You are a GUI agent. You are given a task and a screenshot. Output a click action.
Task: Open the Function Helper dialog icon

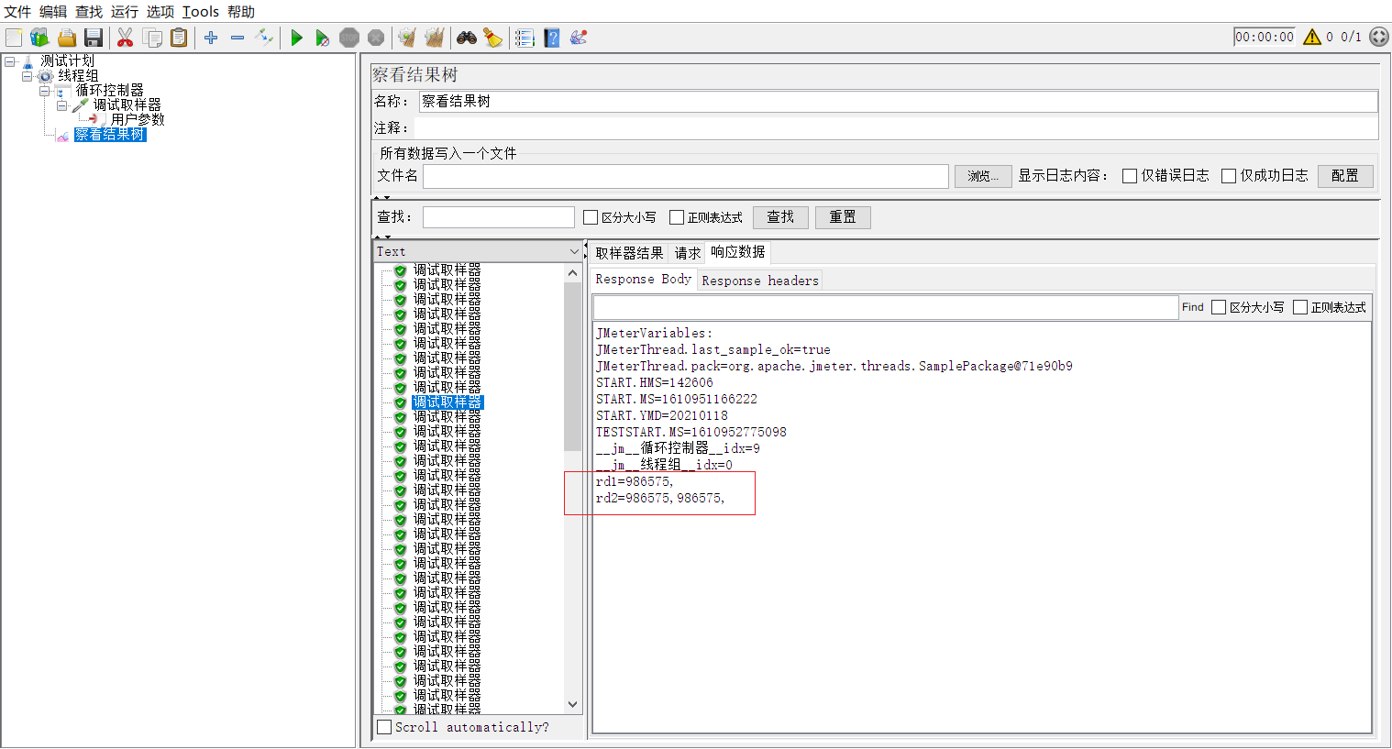click(x=578, y=38)
